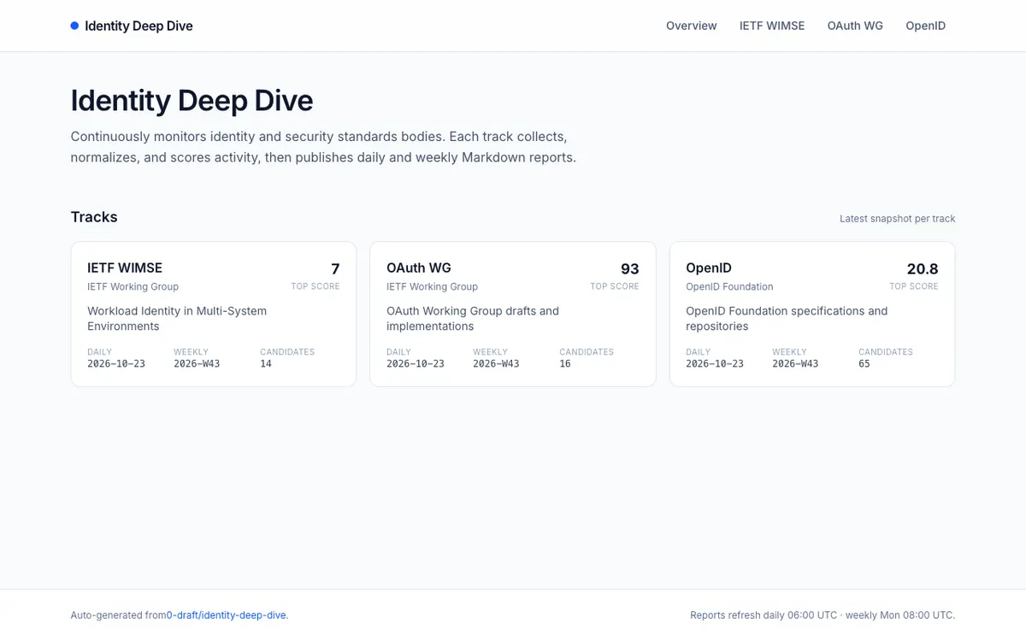The width and height of the screenshot is (1026, 641).
Task: Click the candidates value 16
Action: [565, 363]
